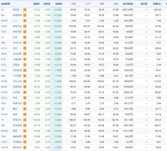Click the 103.40 latest price for YY
This screenshot has height=151, width=167.
(x=36, y=120)
